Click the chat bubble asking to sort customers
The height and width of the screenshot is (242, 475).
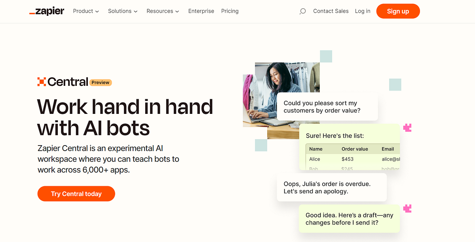[327, 107]
